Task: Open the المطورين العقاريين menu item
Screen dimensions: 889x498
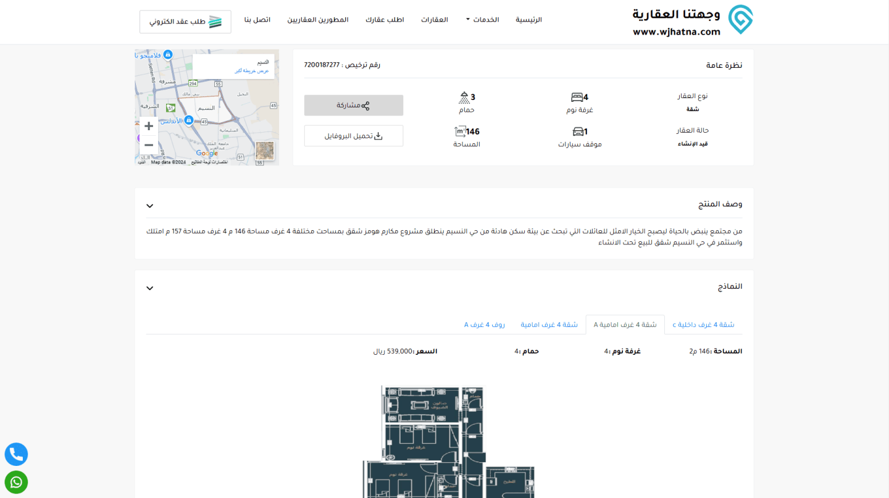Action: tap(318, 20)
